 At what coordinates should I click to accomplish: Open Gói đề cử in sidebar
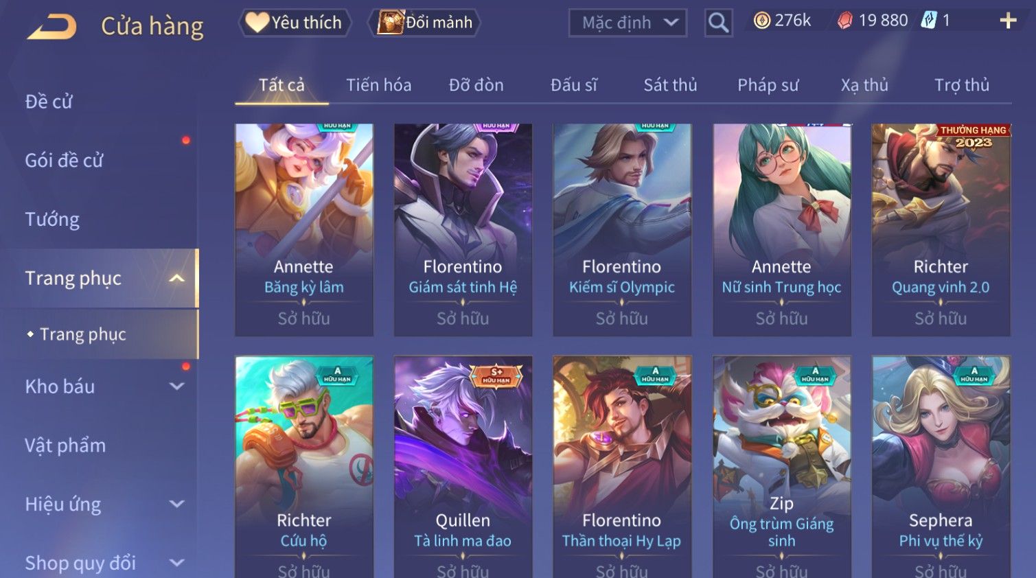64,161
